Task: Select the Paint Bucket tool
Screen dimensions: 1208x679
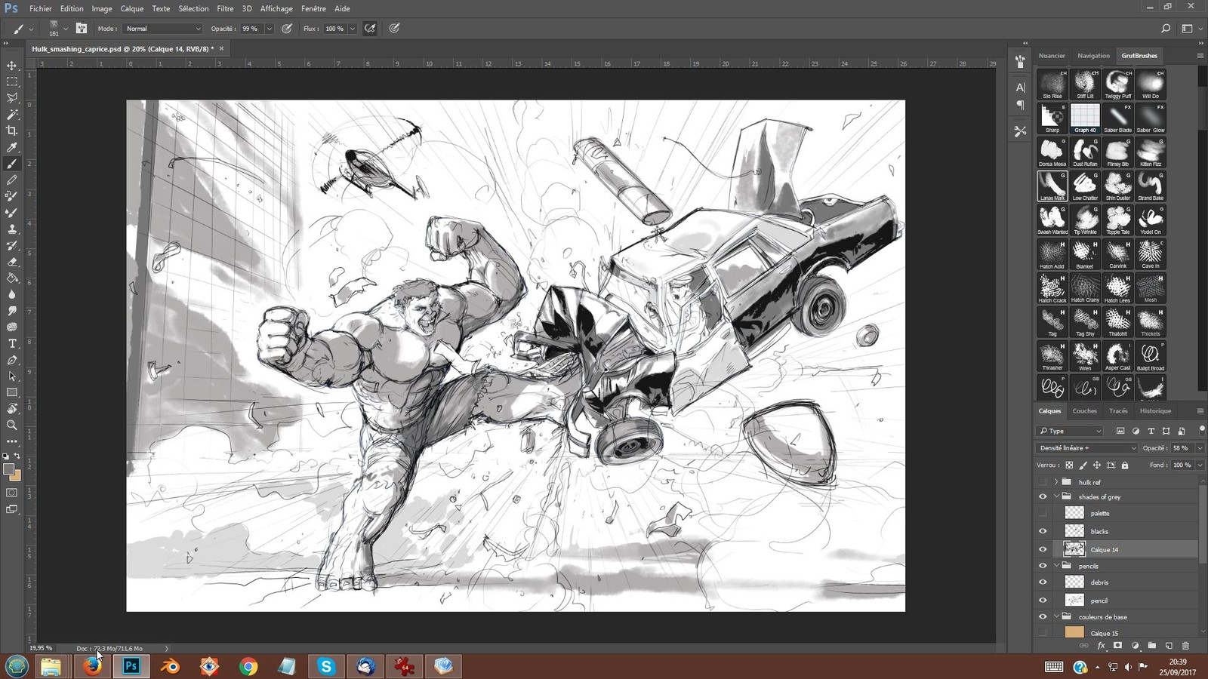Action: click(x=12, y=278)
